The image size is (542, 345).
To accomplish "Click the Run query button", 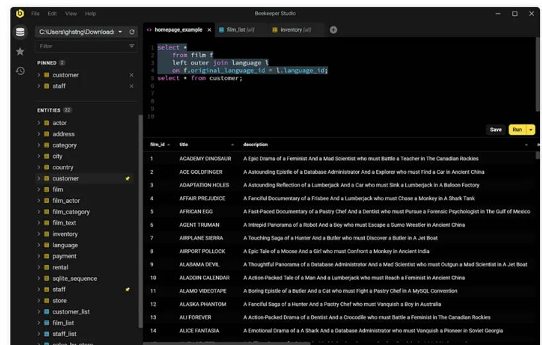I will pos(517,130).
